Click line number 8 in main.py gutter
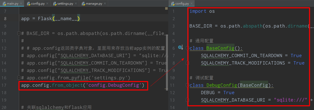 [5, 18]
